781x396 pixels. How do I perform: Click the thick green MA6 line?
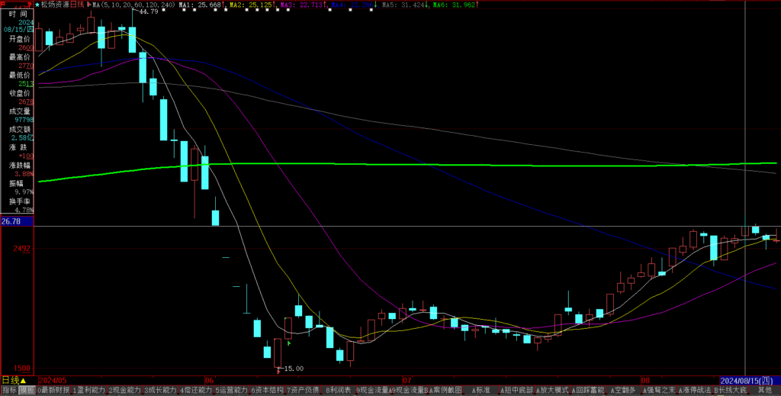[381, 164]
